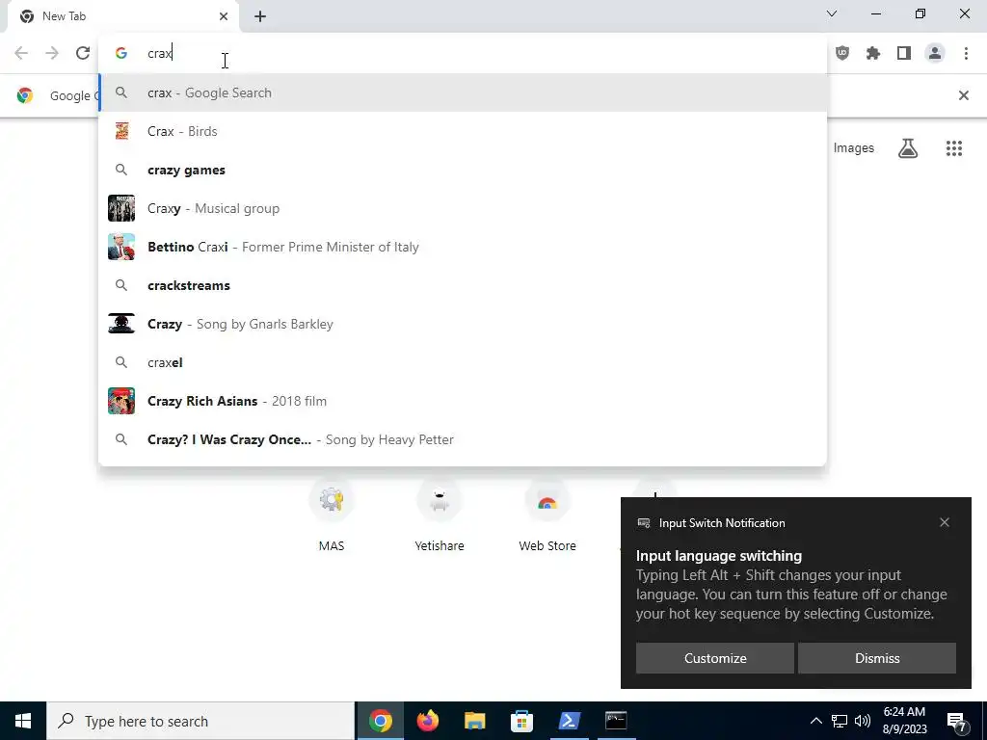This screenshot has height=740, width=987.
Task: Open Firefox from the taskbar
Action: 427,721
